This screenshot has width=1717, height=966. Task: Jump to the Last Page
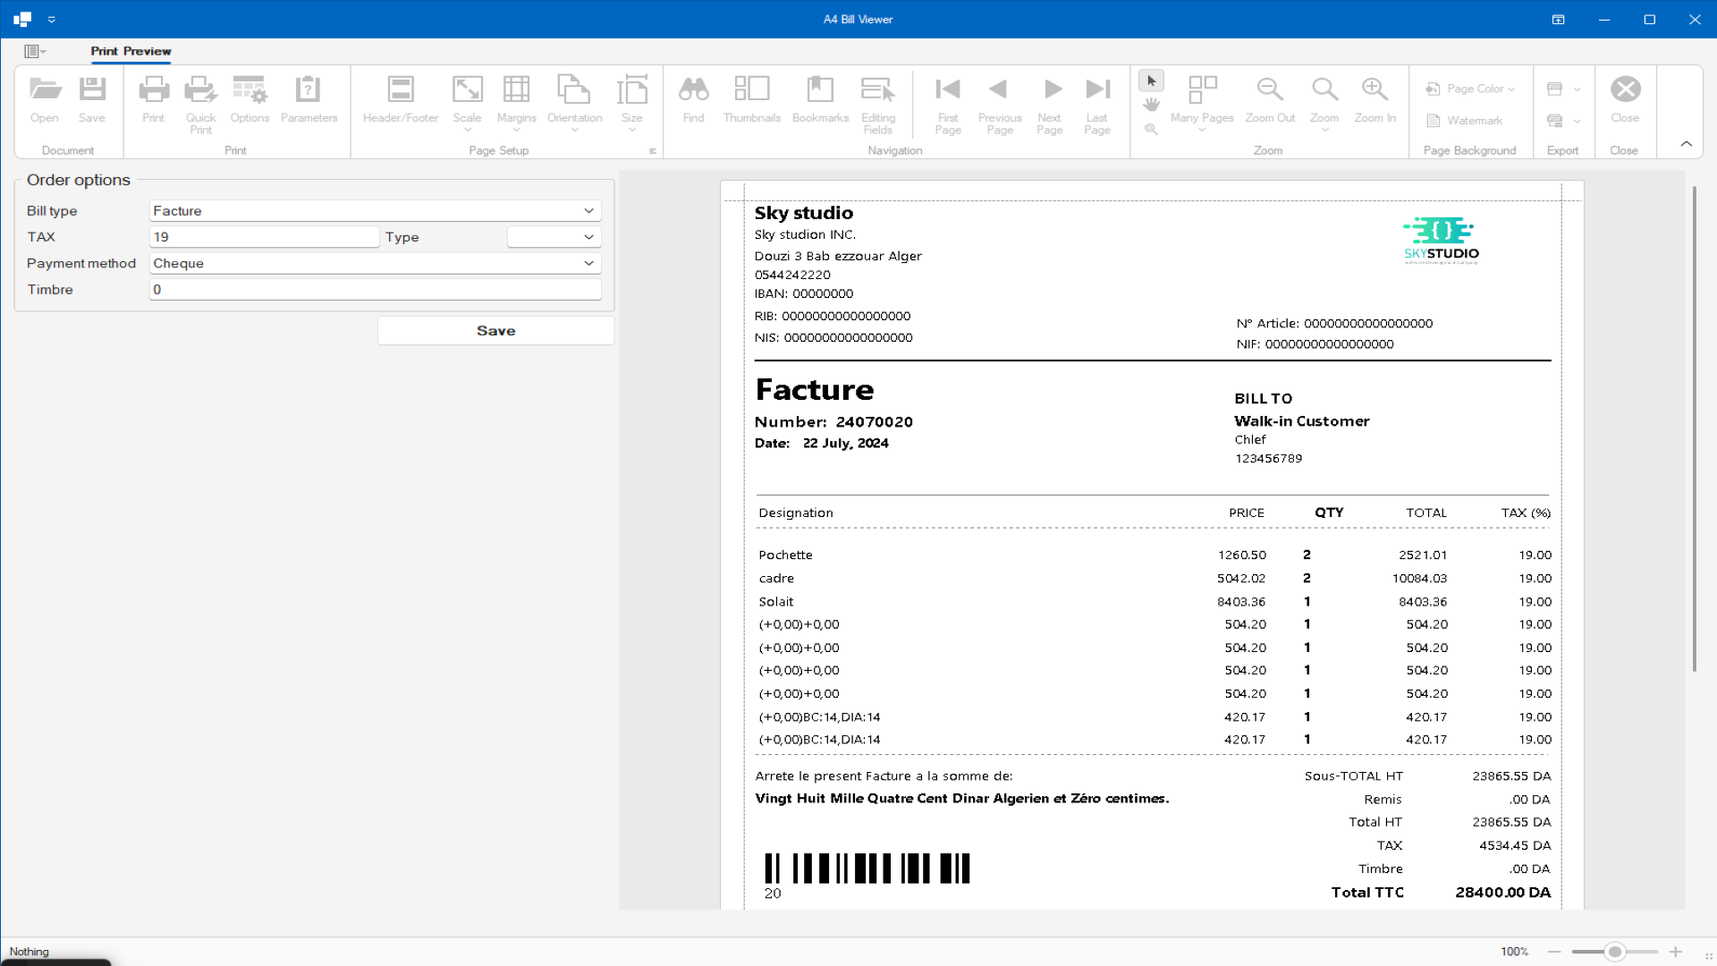(1097, 98)
